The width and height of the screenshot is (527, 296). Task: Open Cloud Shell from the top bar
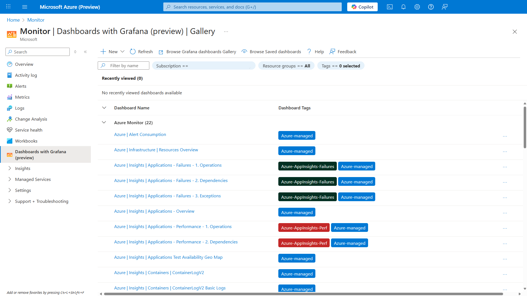(x=390, y=7)
